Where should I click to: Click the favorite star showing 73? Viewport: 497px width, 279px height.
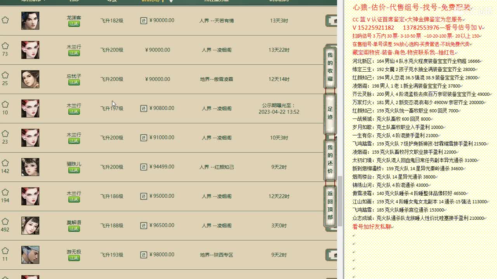coord(5,46)
